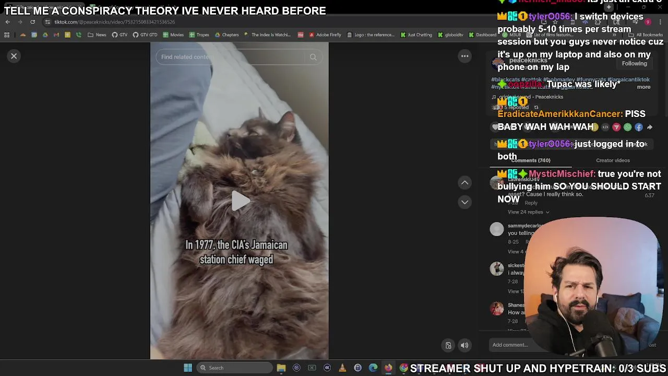The image size is (668, 376).
Task: Open the 4K downloader taskbar icon
Action: (x=327, y=368)
